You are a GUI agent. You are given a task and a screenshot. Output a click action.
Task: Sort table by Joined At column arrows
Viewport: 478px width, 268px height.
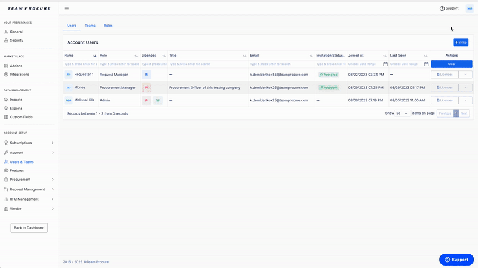(x=384, y=56)
